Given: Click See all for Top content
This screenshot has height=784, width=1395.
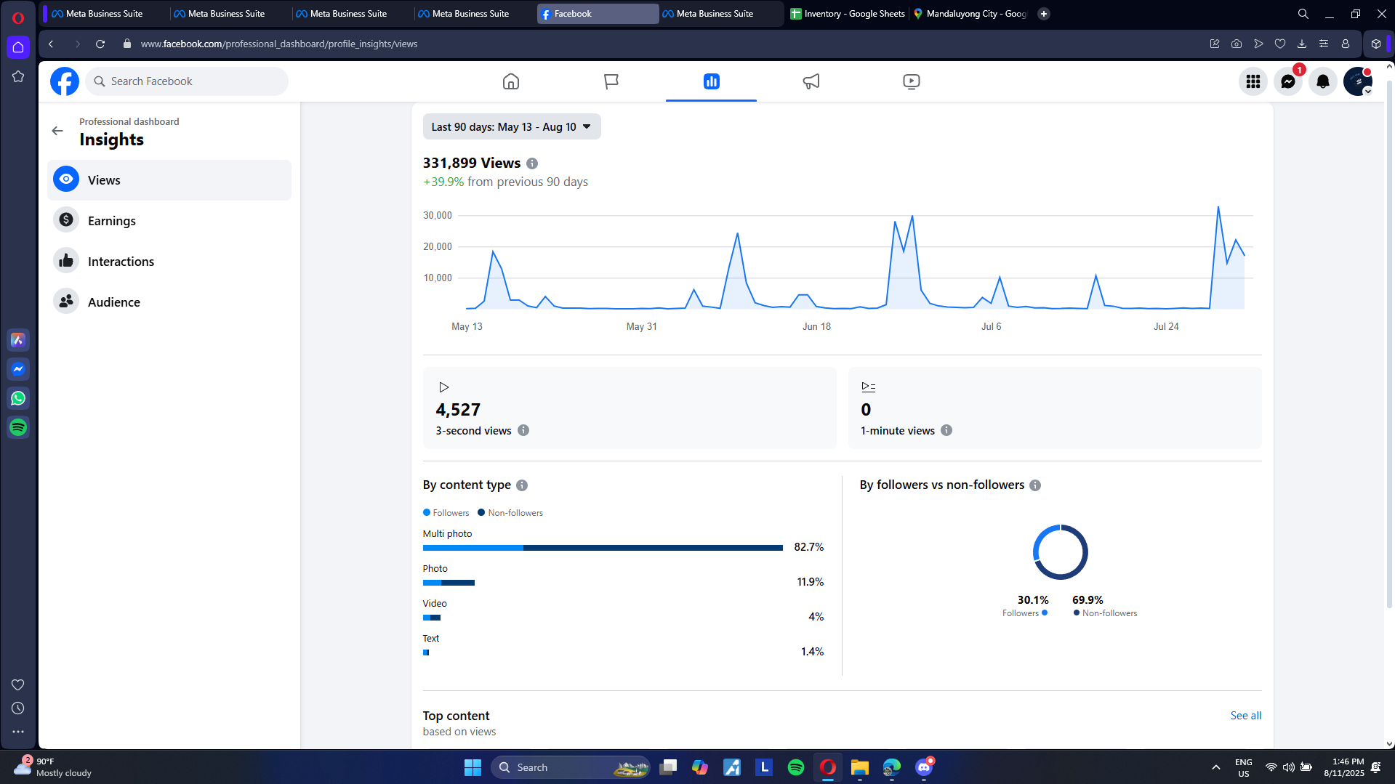Looking at the screenshot, I should point(1245,716).
